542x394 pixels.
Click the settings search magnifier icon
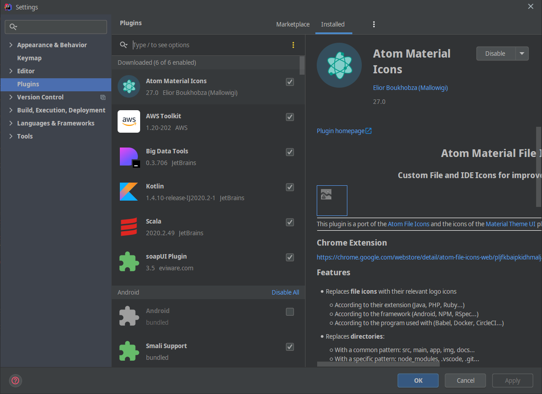[13, 27]
